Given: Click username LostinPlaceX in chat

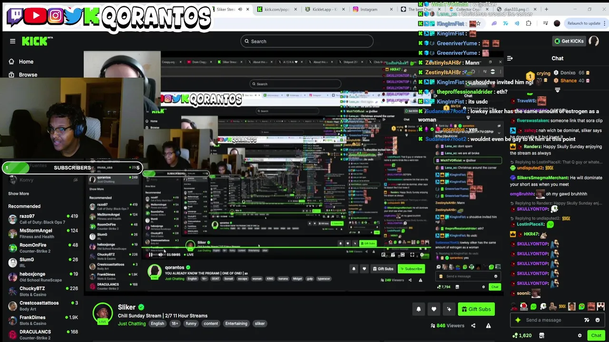Looking at the screenshot, I should pyautogui.click(x=530, y=224).
